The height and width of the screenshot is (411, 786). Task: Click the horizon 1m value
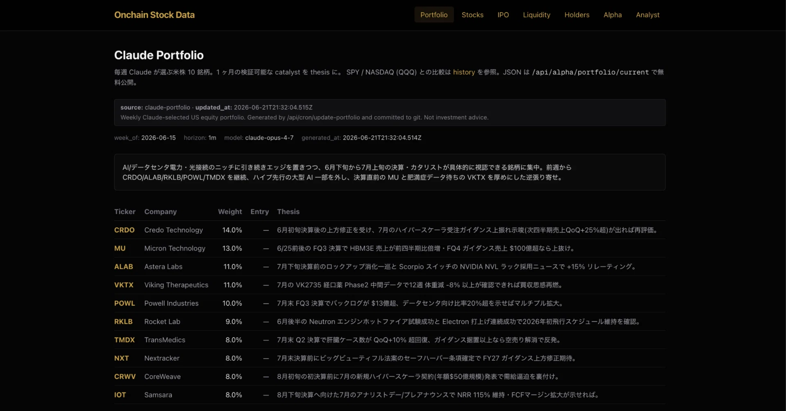tap(212, 138)
